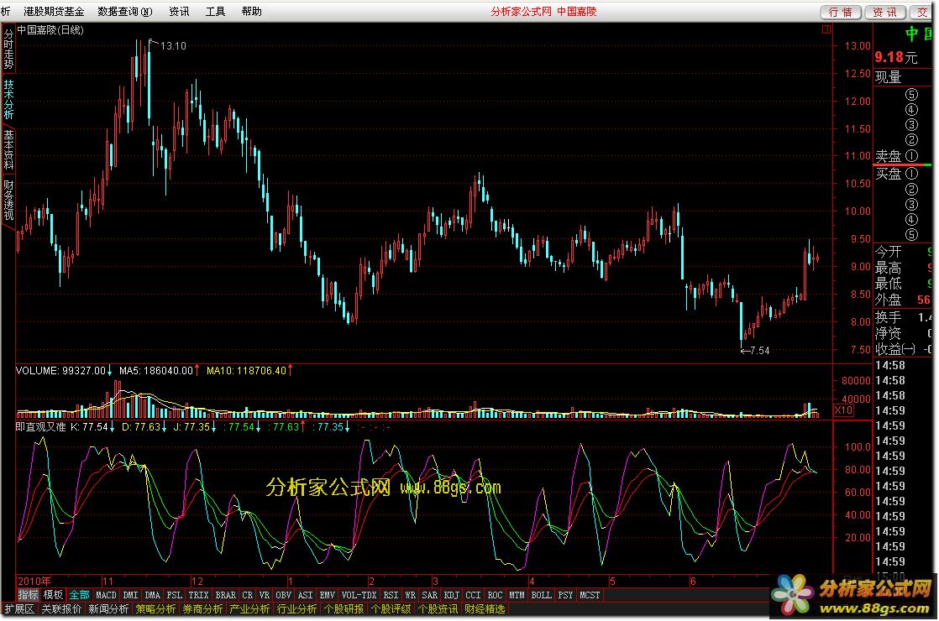The image size is (939, 621).
Task: Switch indicator to KDJ
Action: tap(452, 595)
